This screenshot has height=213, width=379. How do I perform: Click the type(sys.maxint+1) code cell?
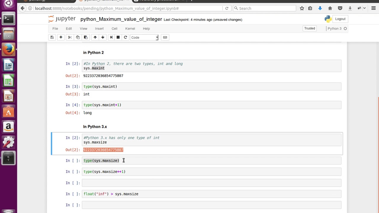211,105
